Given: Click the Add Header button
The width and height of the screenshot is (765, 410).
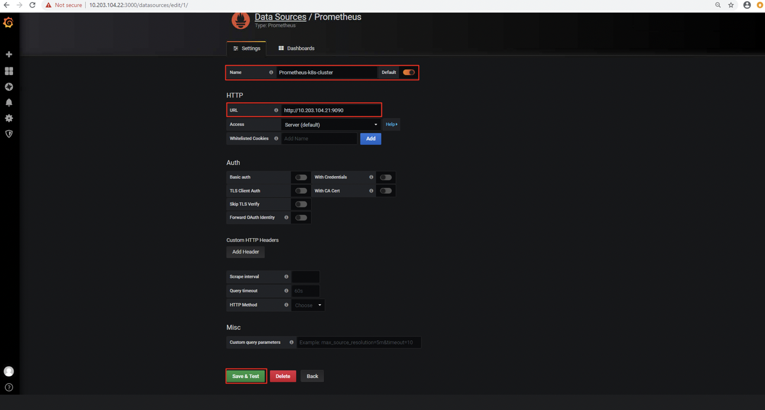Looking at the screenshot, I should pos(245,252).
